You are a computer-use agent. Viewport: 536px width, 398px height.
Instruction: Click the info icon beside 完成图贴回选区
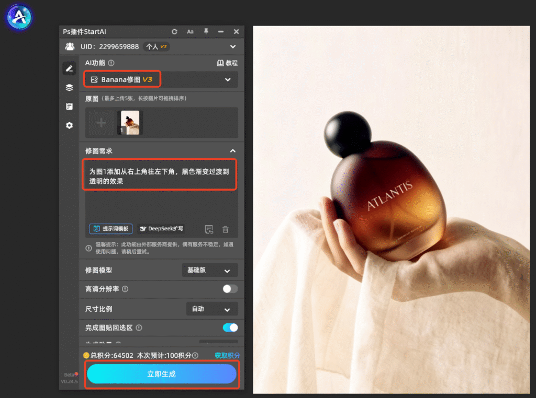click(x=139, y=327)
